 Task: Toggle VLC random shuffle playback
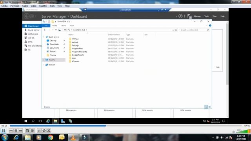coord(49,130)
